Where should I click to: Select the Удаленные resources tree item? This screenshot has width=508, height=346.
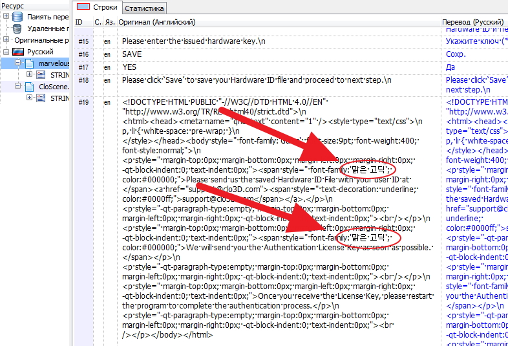(48, 28)
